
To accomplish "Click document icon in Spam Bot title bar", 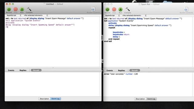I will [x=139, y=4].
